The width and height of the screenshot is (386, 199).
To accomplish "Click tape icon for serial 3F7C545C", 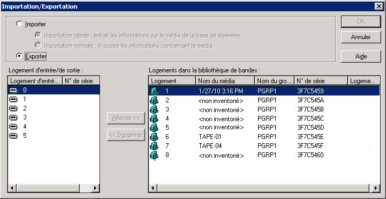I will pos(154,119).
